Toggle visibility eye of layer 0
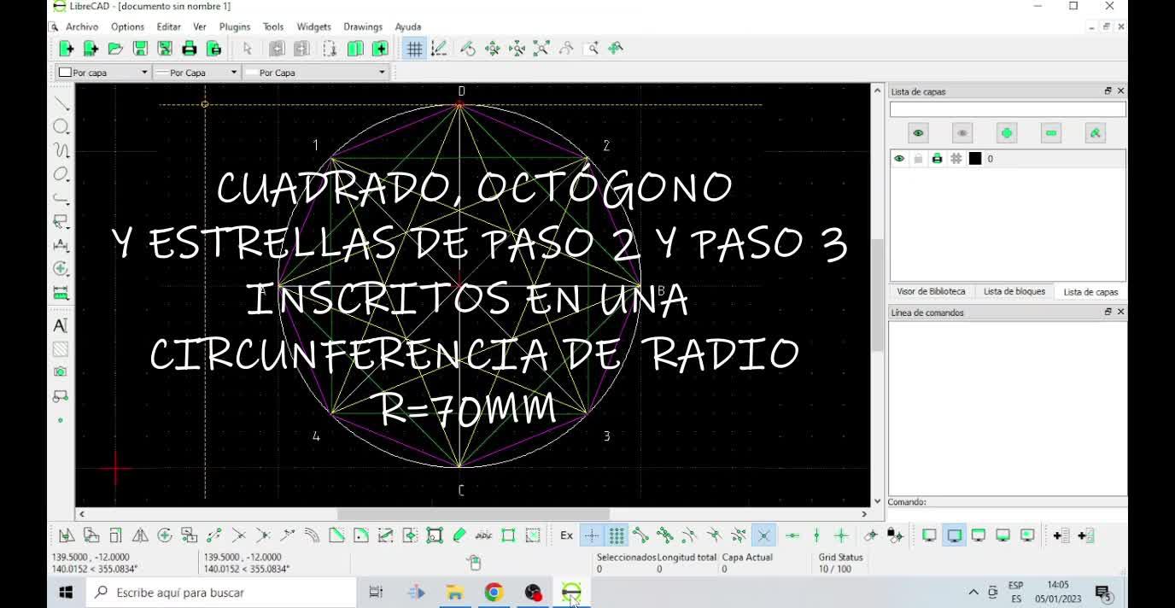The image size is (1175, 608). click(899, 159)
